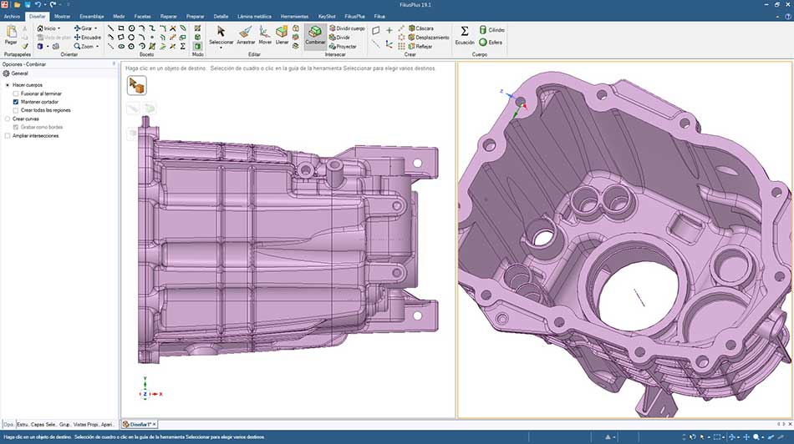Screen dimensions: 794x444
Task: Create a Cilindro body
Action: (x=491, y=30)
